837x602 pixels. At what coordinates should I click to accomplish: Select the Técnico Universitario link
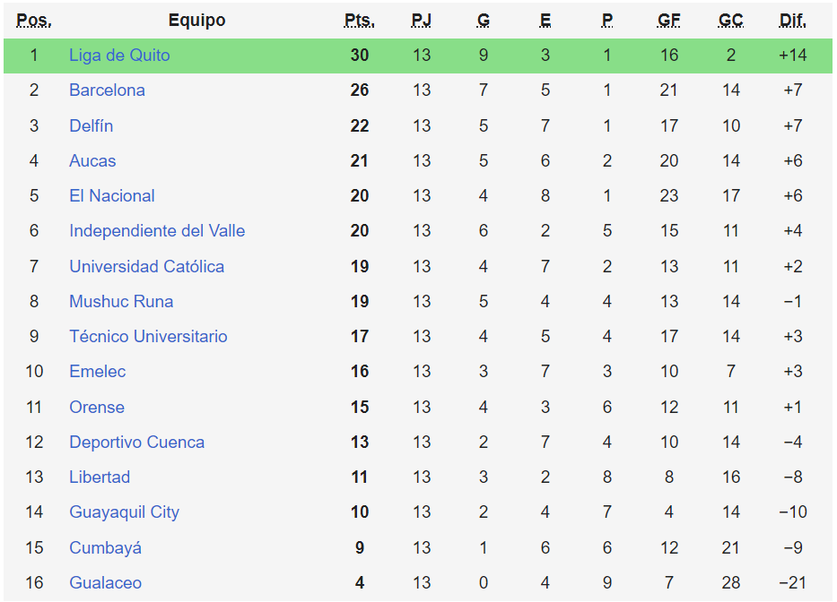[148, 337]
